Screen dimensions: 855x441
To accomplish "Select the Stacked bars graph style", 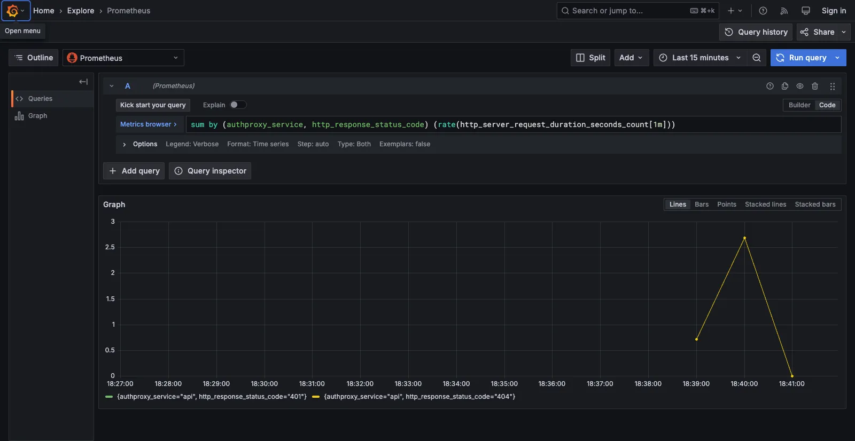I will tap(815, 204).
